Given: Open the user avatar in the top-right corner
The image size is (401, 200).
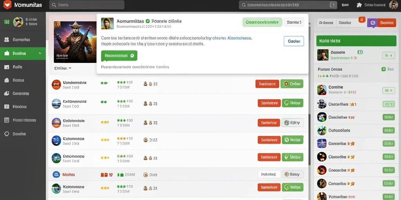Looking at the screenshot, I should point(393,5).
